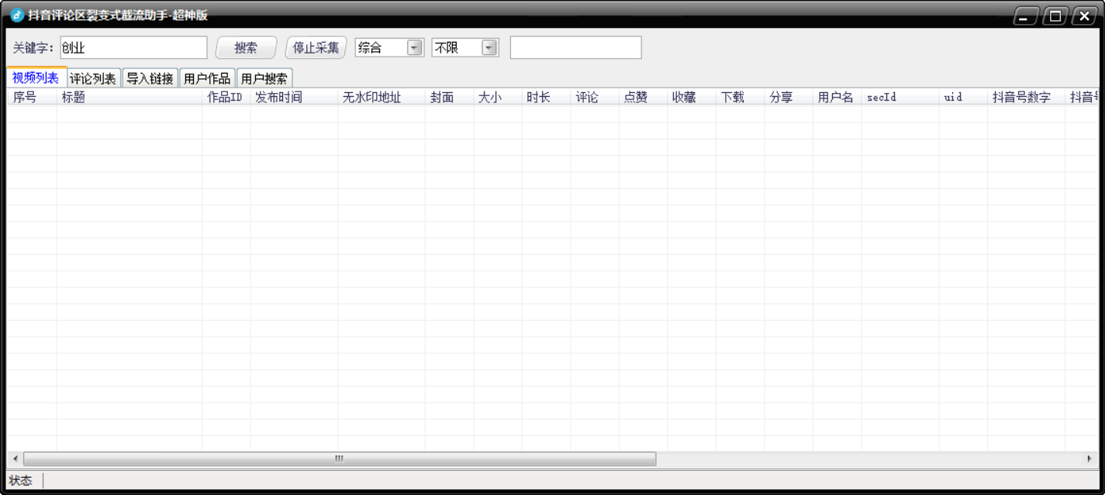
Task: Switch to the 视频列表 tab
Action: click(x=36, y=77)
